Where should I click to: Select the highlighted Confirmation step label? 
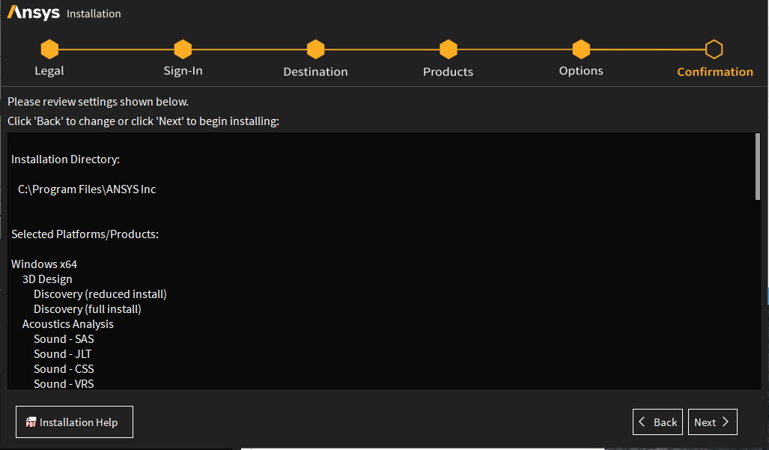[714, 72]
